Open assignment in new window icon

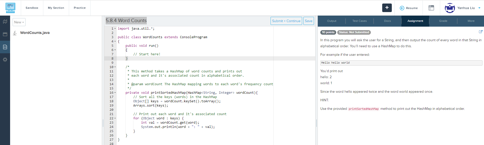pos(480,32)
